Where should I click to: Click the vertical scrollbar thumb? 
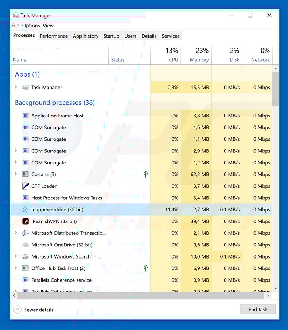click(276, 89)
